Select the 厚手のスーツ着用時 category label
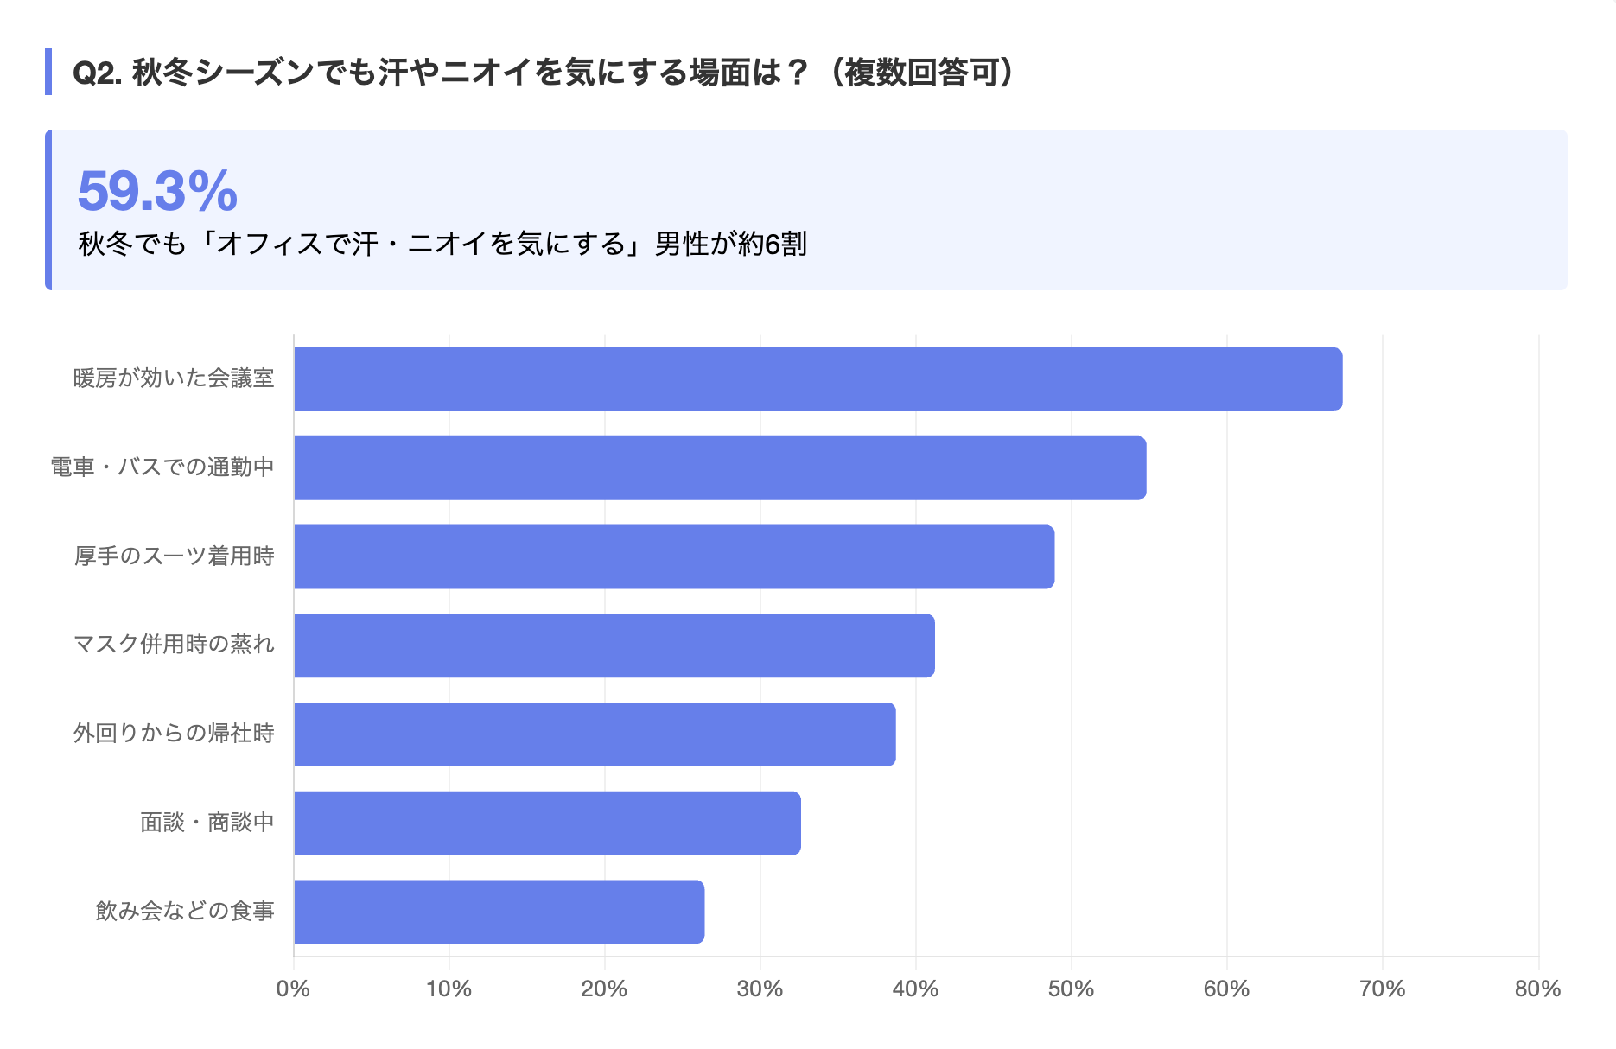This screenshot has height=1049, width=1616. pos(174,556)
